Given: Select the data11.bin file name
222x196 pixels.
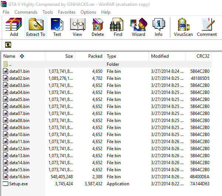Looking at the screenshot, I should 20,141.
